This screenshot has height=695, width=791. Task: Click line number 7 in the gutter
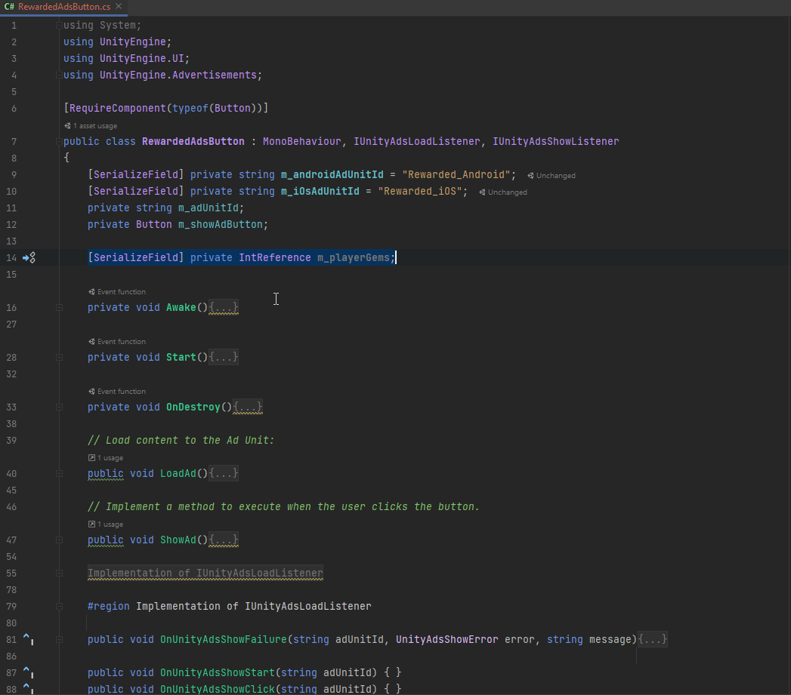[x=14, y=142]
